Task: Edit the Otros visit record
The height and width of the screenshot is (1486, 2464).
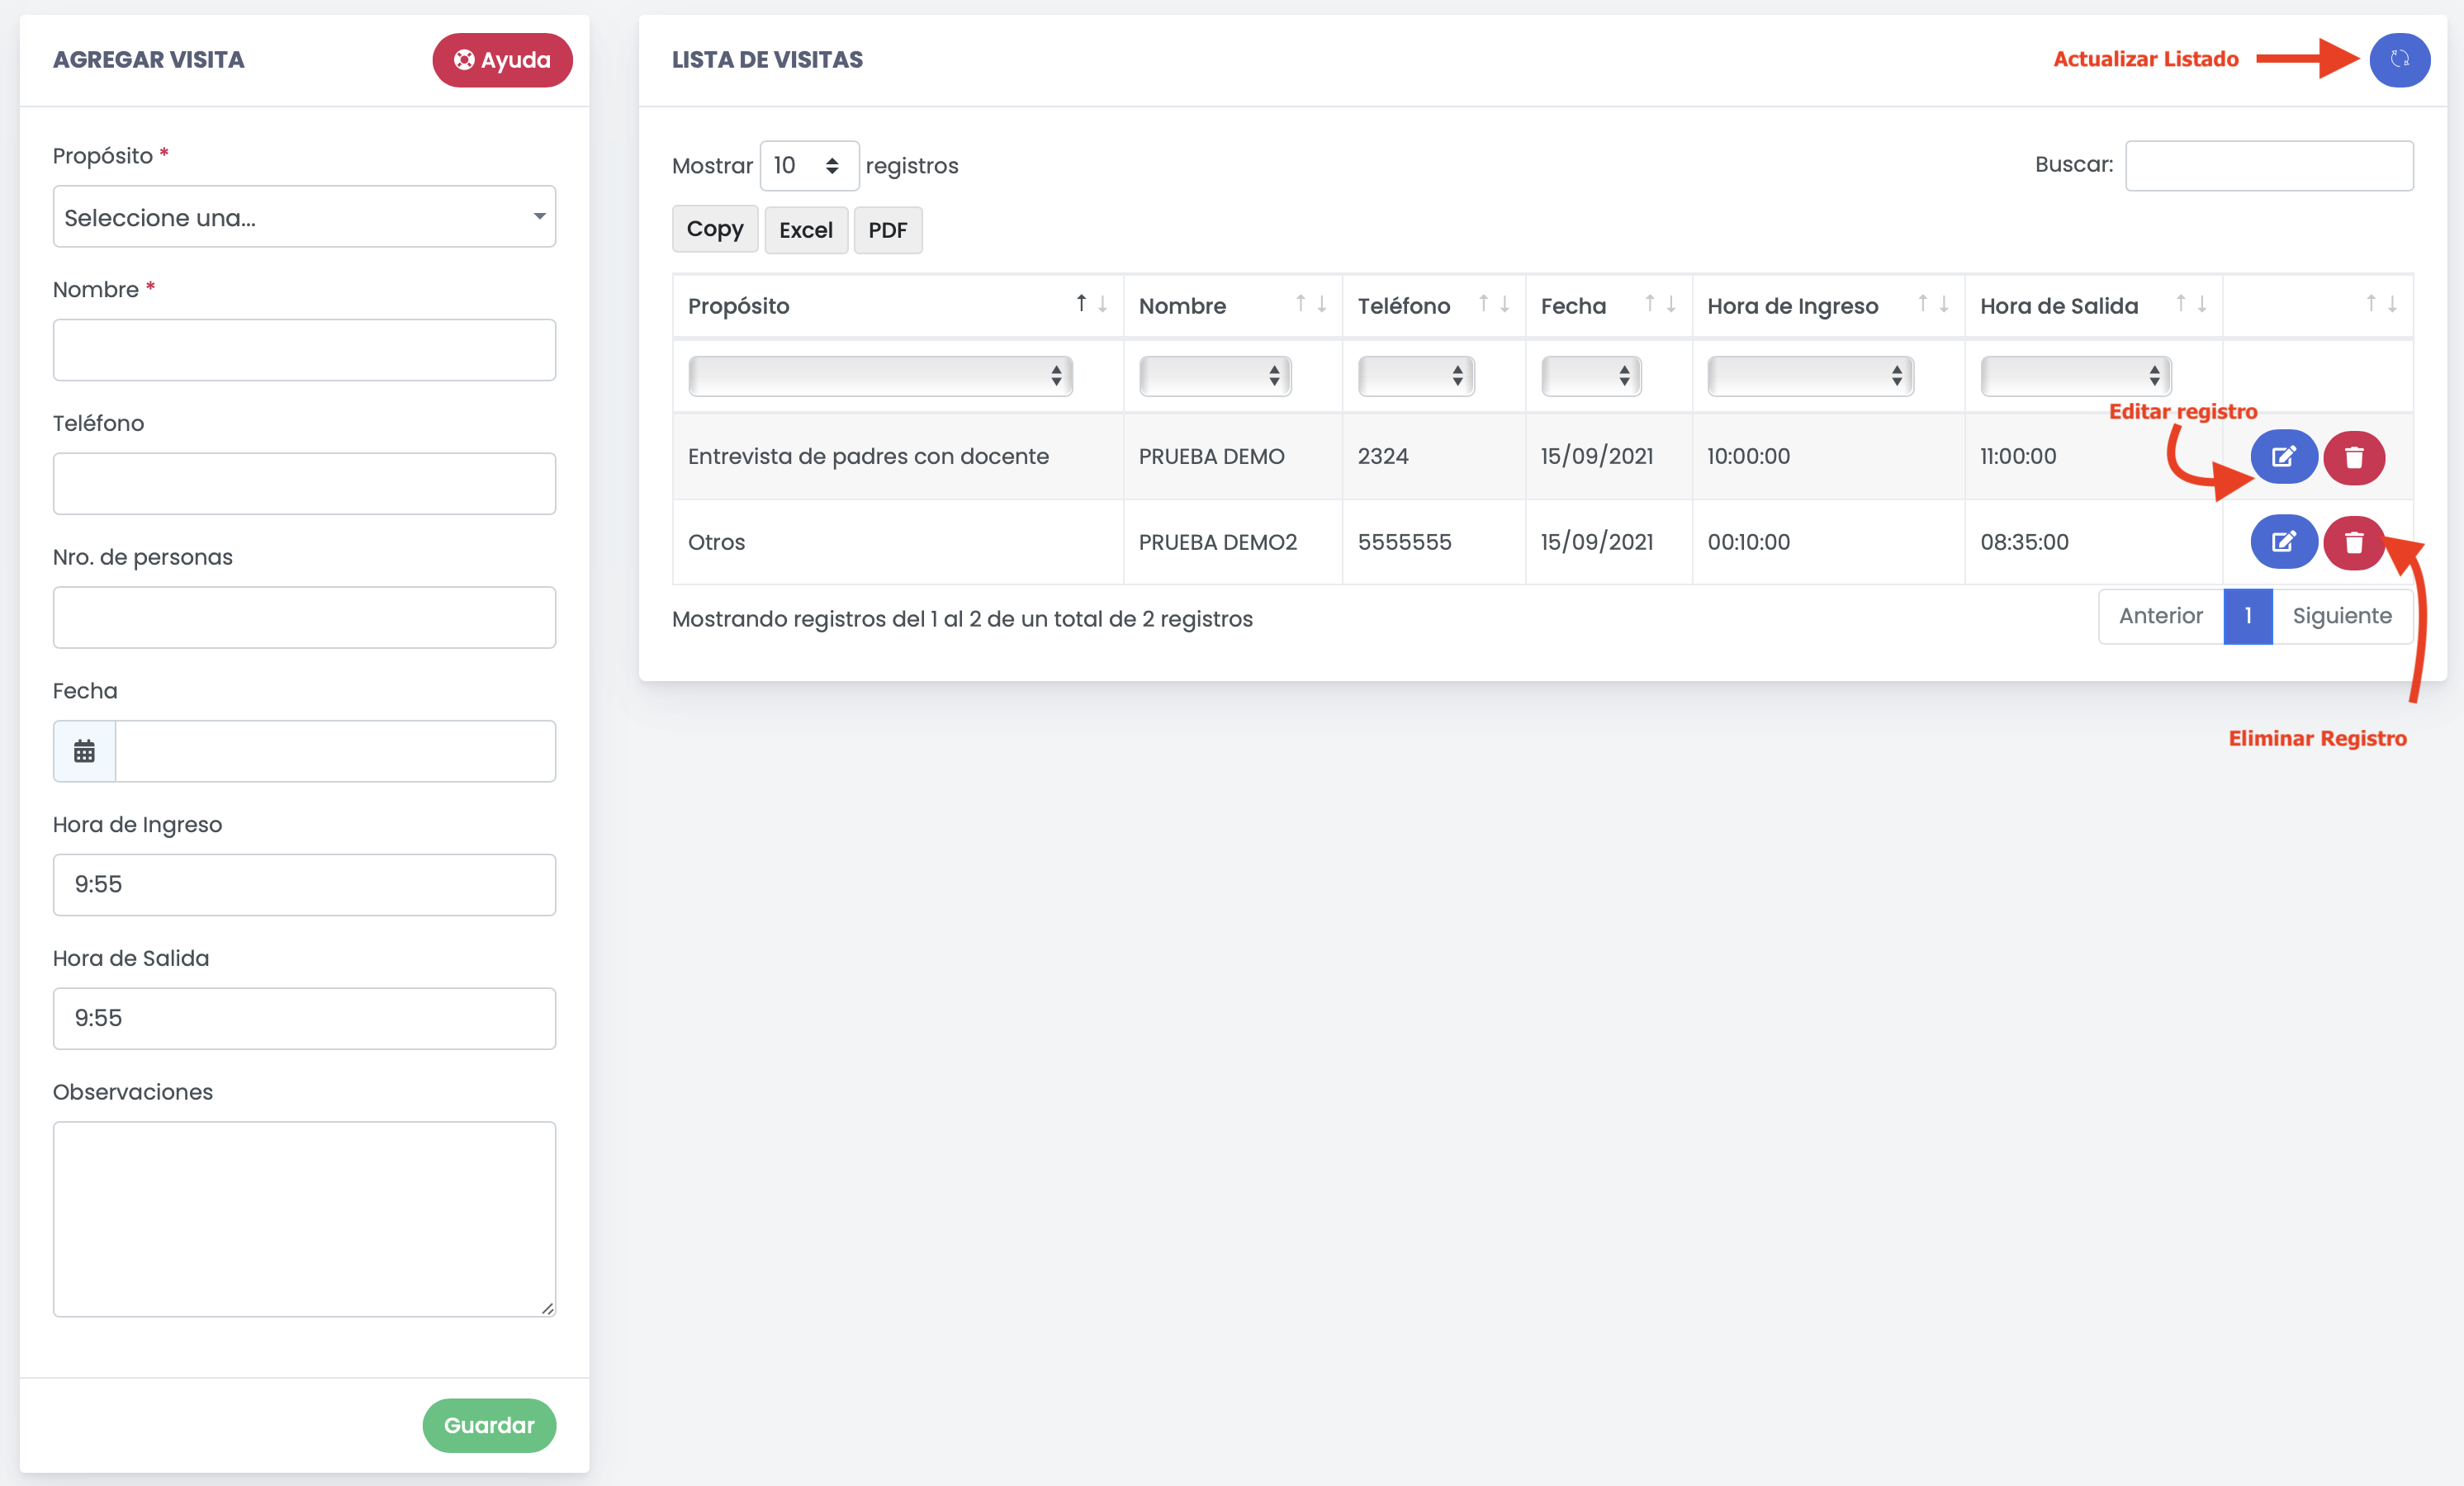Action: [2283, 542]
